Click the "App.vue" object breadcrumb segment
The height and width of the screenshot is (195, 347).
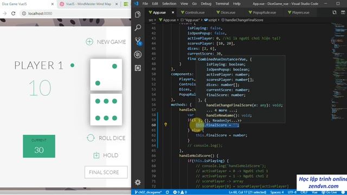click(x=190, y=20)
